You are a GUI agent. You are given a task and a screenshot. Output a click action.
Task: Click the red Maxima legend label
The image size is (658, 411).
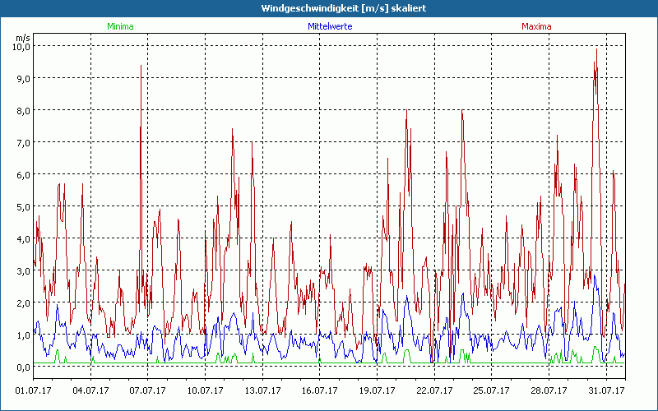tap(537, 26)
